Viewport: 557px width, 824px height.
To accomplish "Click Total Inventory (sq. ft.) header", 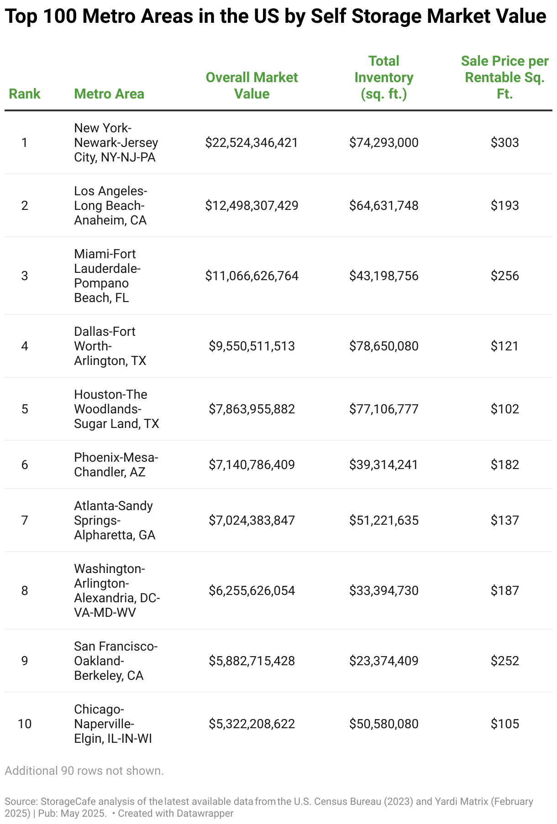I will pyautogui.click(x=384, y=77).
